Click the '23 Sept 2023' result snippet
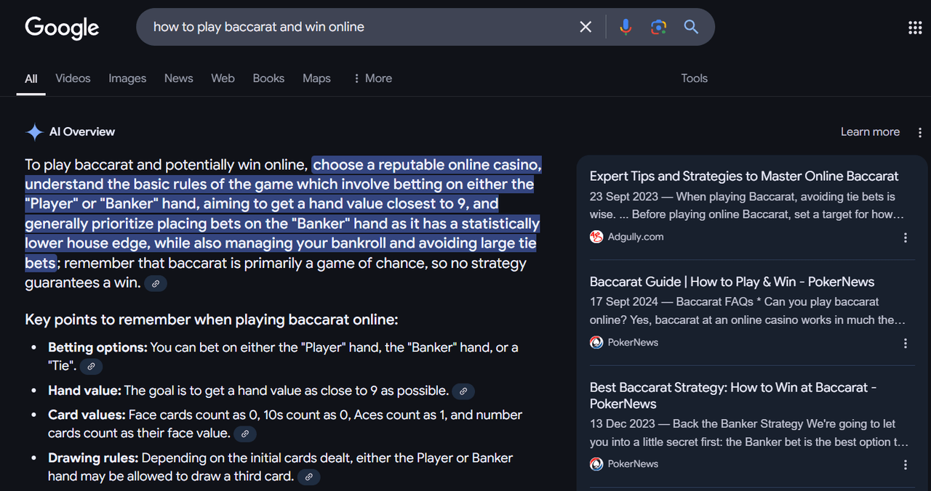This screenshot has height=491, width=931. tap(747, 206)
